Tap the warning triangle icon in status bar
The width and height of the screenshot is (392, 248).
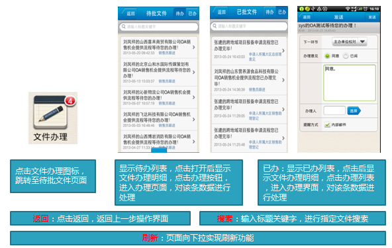point(319,9)
